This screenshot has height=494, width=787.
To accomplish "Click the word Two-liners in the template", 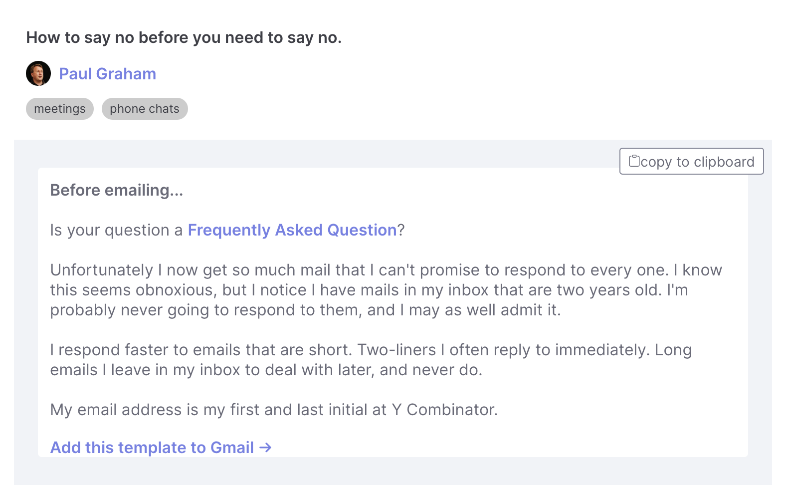I will click(396, 350).
